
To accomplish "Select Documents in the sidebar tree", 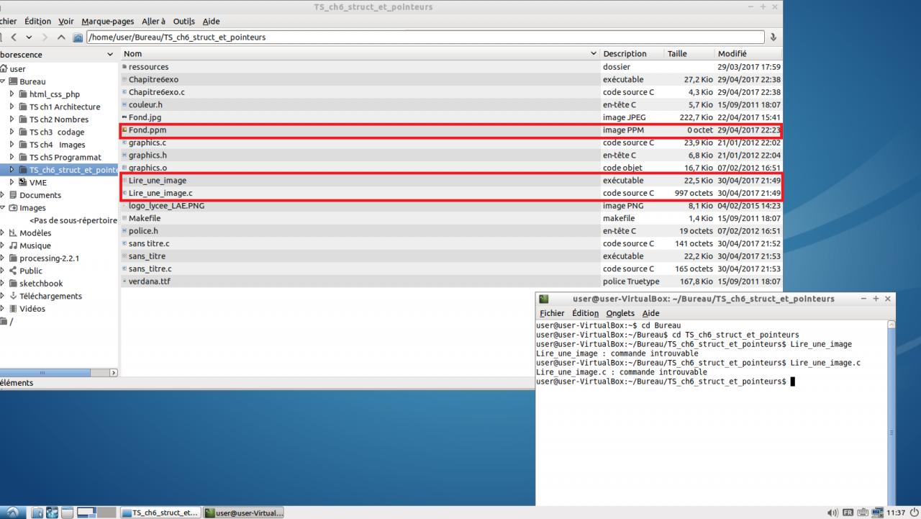I will tap(40, 195).
